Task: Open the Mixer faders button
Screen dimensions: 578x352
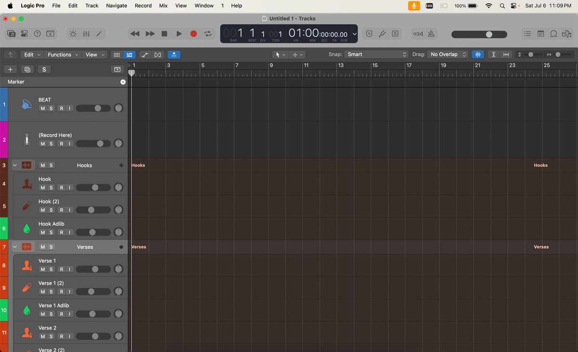Action: (x=86, y=34)
